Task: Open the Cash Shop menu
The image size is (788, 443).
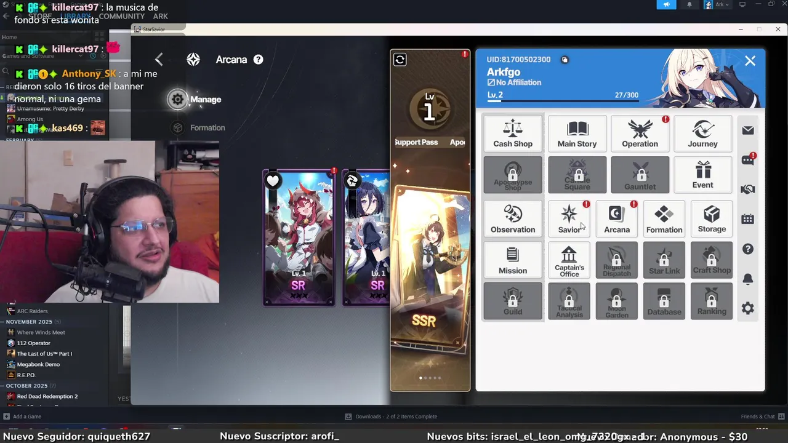Action: (x=513, y=133)
